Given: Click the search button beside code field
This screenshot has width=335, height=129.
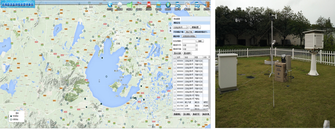Looking at the screenshot, I should pos(200,41).
